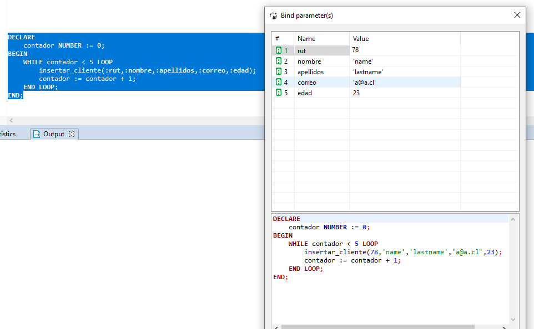Click the scroll-up arrow of the SQL preview pane
This screenshot has height=329, width=534.
click(512, 218)
